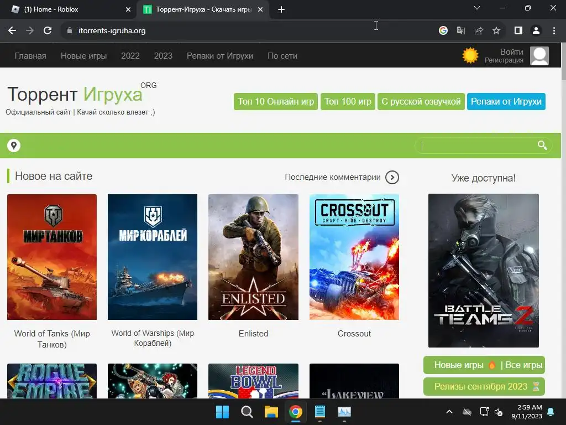The height and width of the screenshot is (425, 566).
Task: Toggle the sun theme switch icon
Action: (x=470, y=56)
